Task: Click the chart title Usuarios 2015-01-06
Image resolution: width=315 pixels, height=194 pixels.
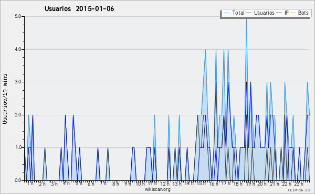Action: (x=79, y=8)
